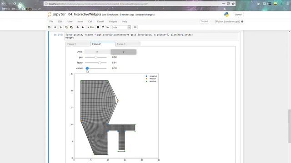This screenshot has width=291, height=163.
Task: Click inside the code cell input
Action: [151, 36]
